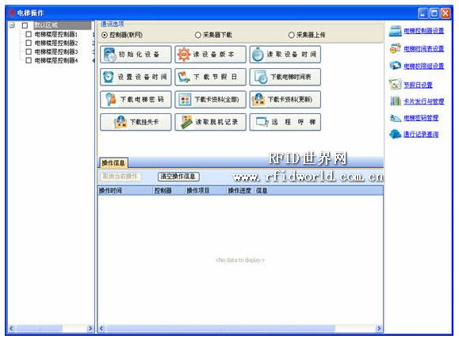Check the 电梯楼层控制器1 checkbox
Screen dimensions: 459x339
[x=29, y=34]
